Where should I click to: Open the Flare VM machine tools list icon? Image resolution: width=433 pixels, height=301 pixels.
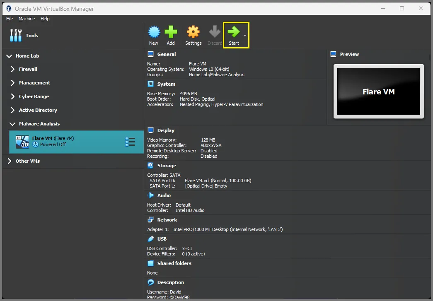(x=130, y=142)
